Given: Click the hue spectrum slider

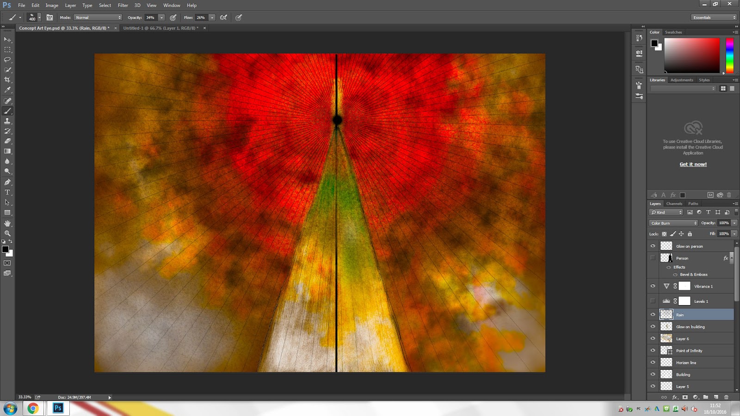Looking at the screenshot, I should 729,55.
